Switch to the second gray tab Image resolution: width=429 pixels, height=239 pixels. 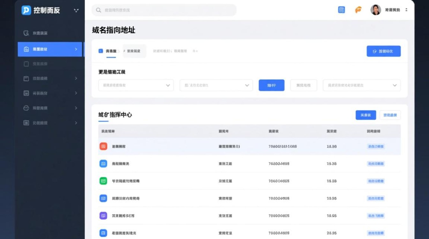pyautogui.click(x=134, y=51)
